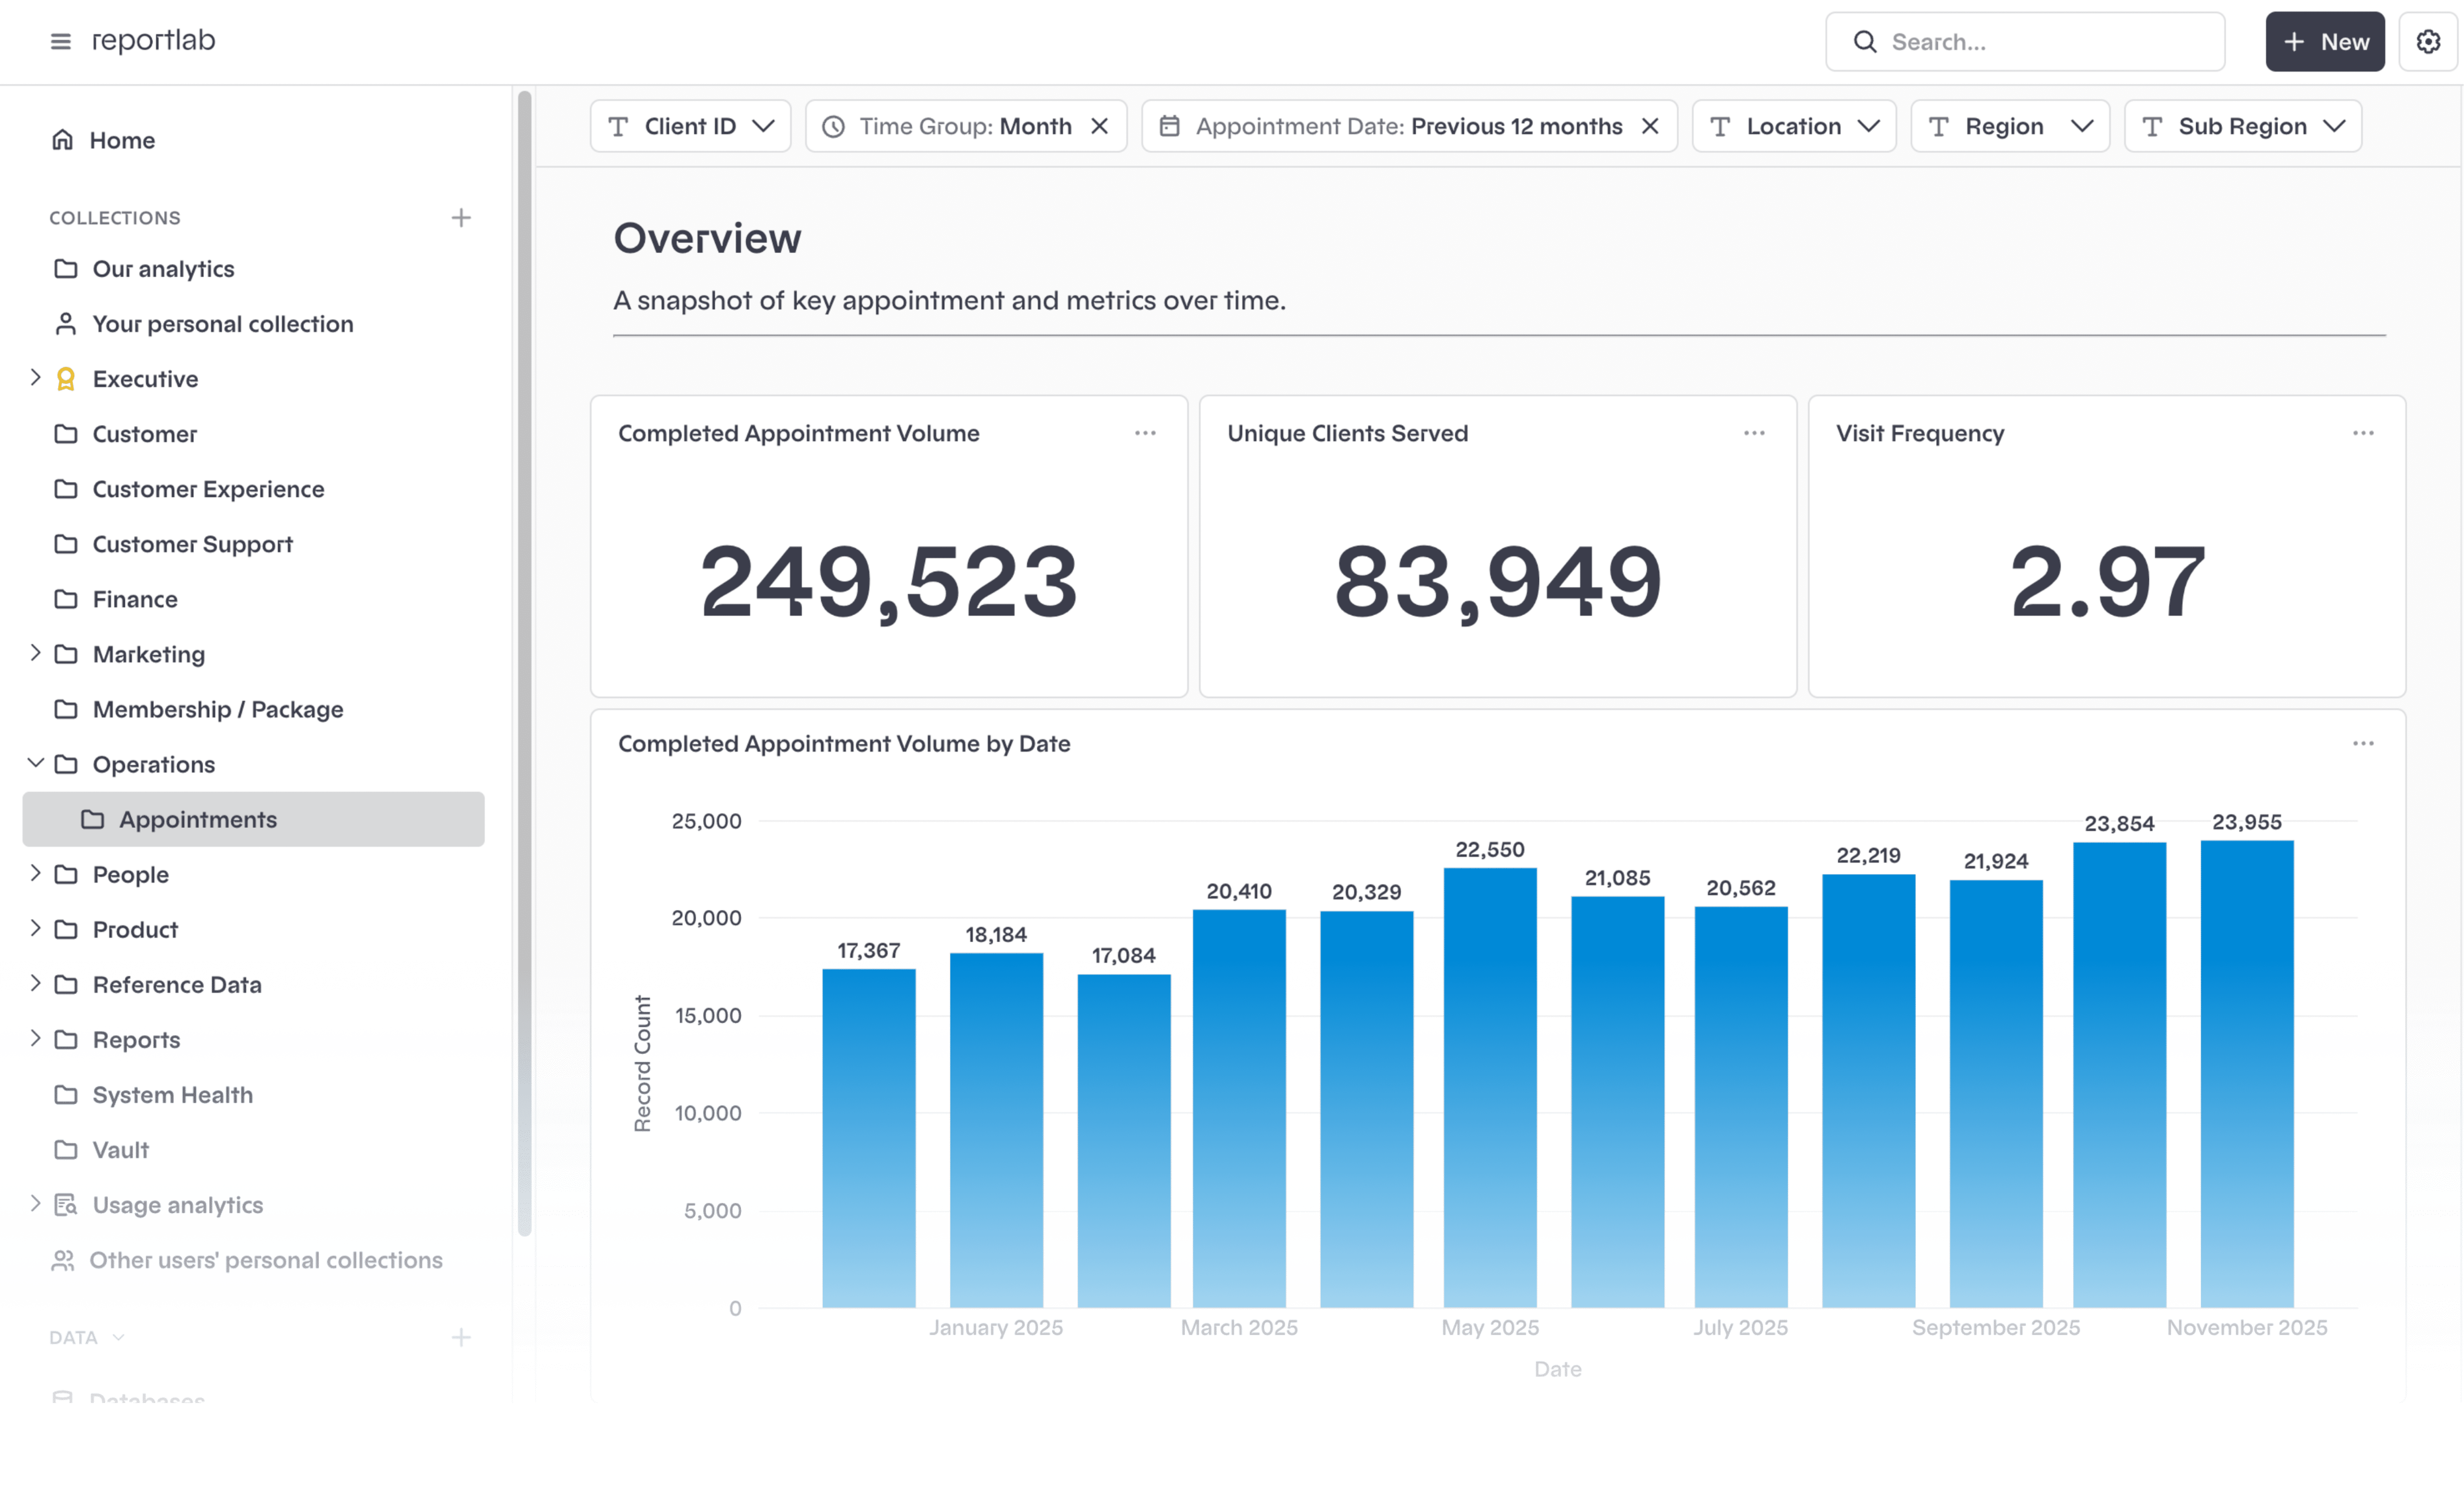Viewport: 2464px width, 1511px height.
Task: Collapse the Operations collection folder
Action: pos(36,763)
